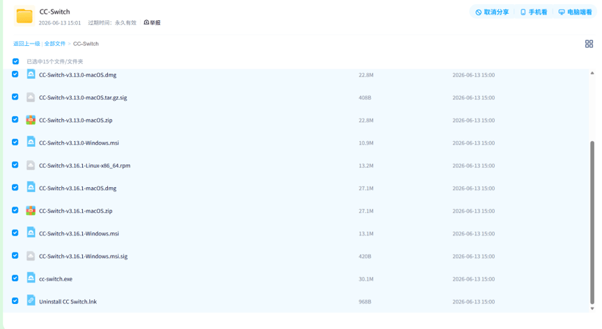The image size is (602, 329).
Task: Uncheck CC-Switch-v3.16.1-Linux-x86_64.rpm checkbox
Action: pos(15,165)
